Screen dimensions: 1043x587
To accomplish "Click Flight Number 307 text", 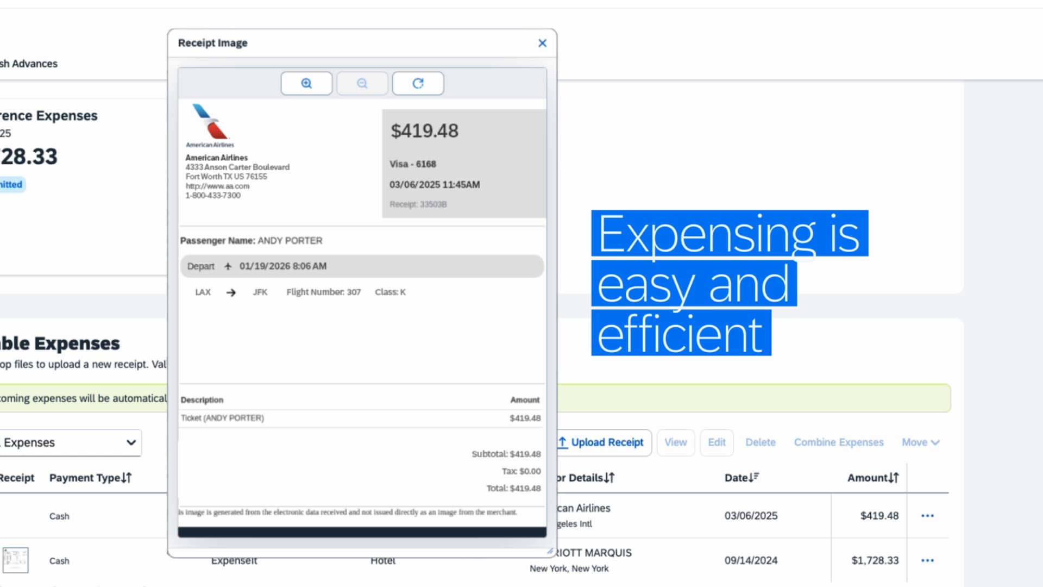I will coord(323,292).
